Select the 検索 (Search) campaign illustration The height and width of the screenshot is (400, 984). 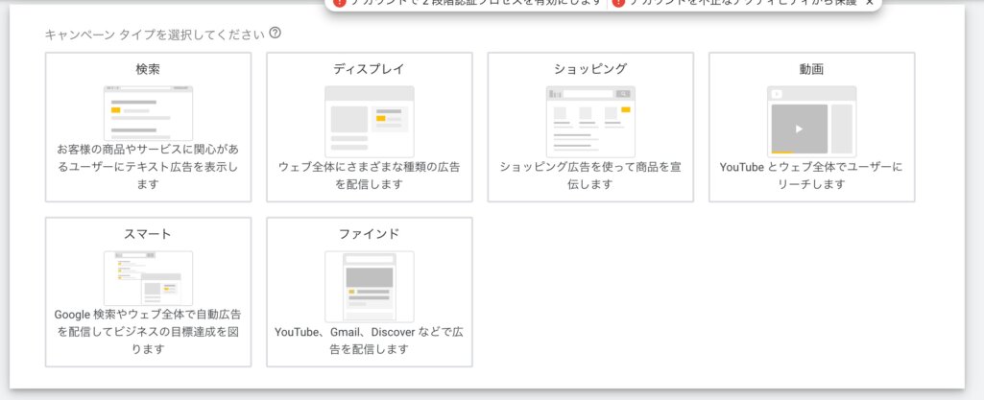[x=148, y=112]
